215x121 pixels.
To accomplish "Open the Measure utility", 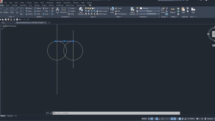I will 173,10.
